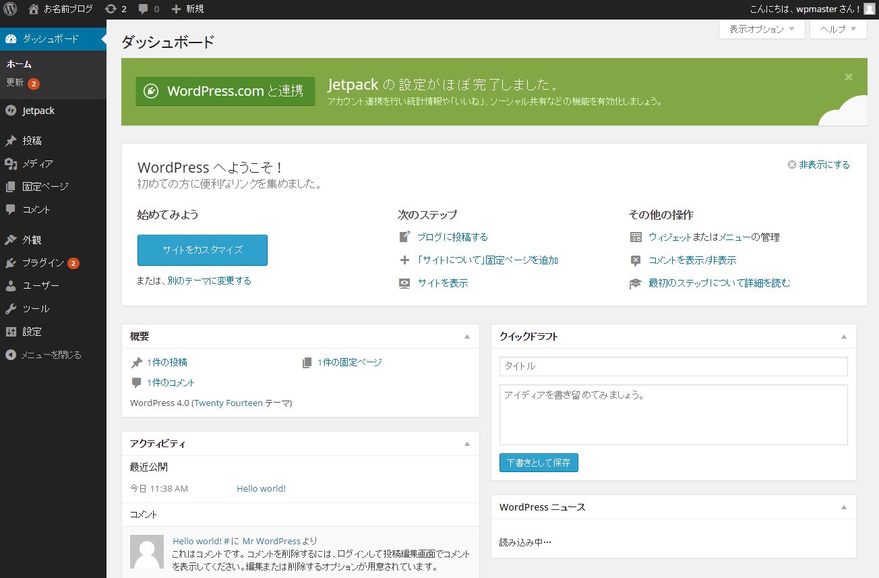Click the pencil icon beside ブログに投稿する

tap(404, 237)
